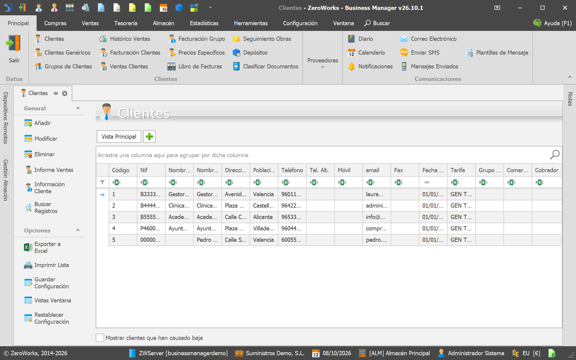This screenshot has height=360, width=576.
Task: Collapse the ribbon with the chevron
Action: point(569,77)
